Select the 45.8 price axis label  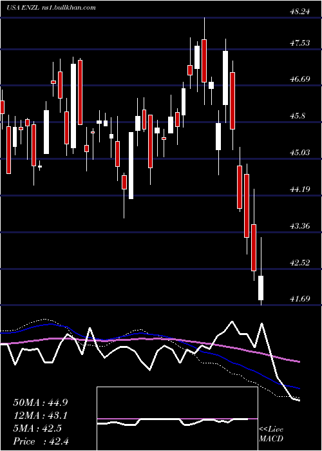[298, 116]
